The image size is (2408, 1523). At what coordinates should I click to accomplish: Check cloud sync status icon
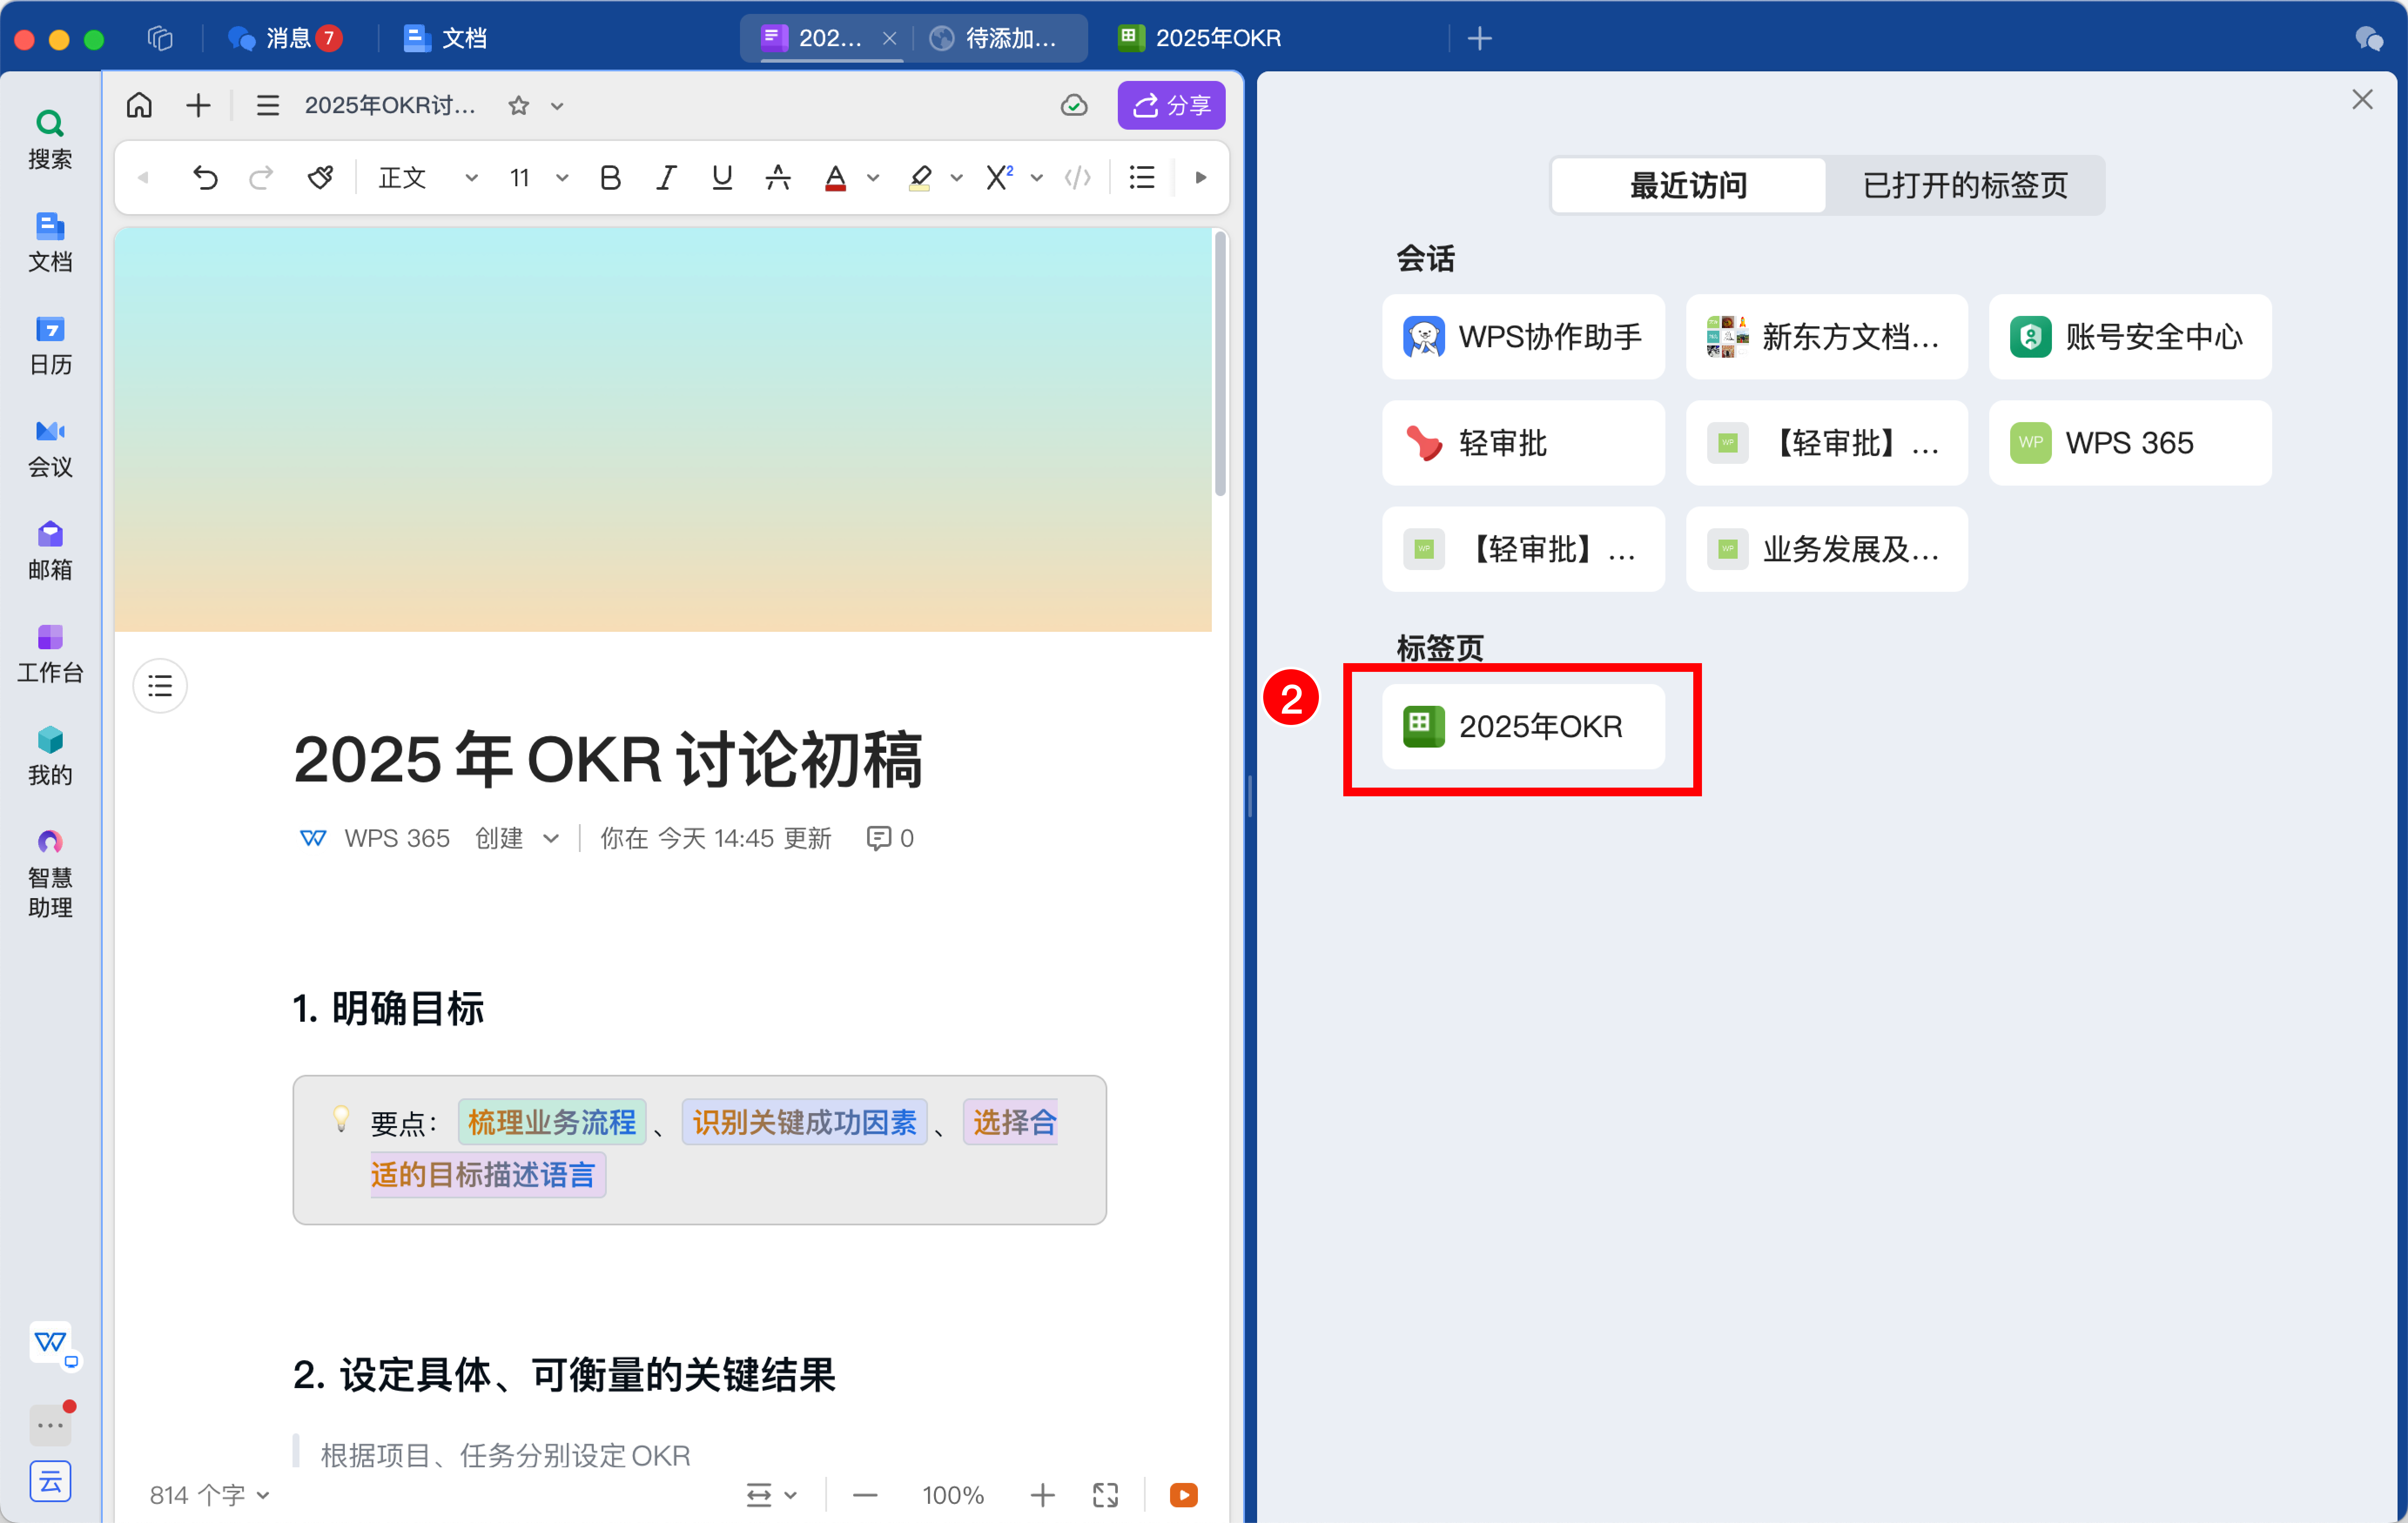click(x=1074, y=105)
